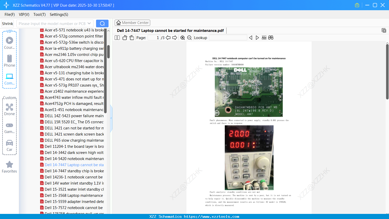
Task: Open DELL 3421 screen dark screen file
Action: pyautogui.click(x=72, y=134)
